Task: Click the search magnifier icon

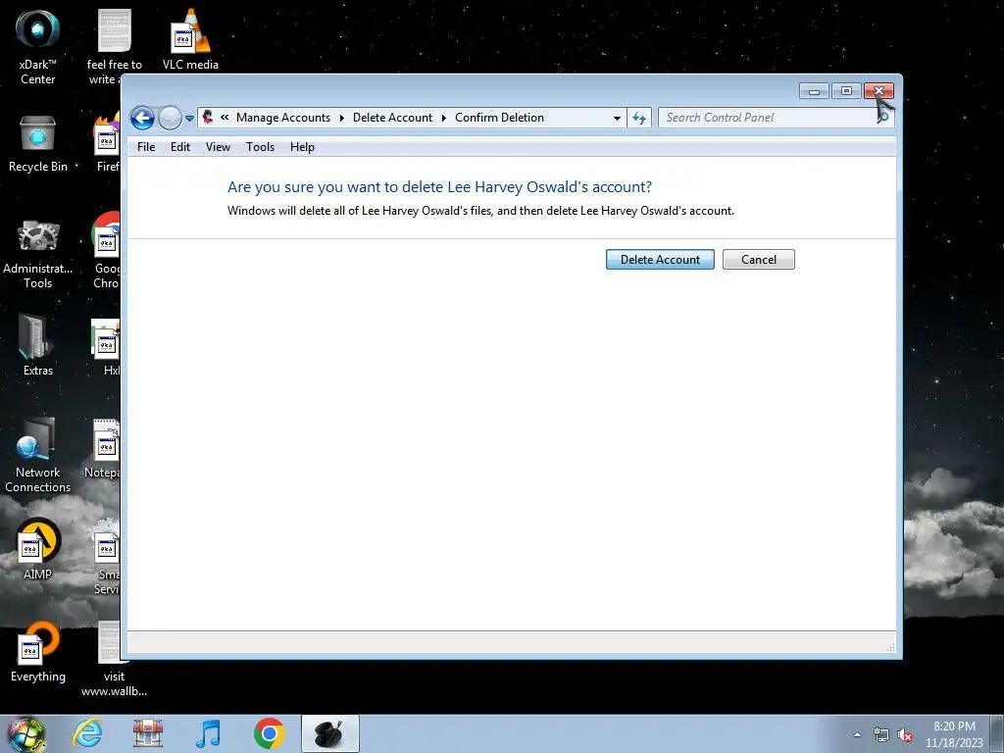Action: pyautogui.click(x=883, y=118)
